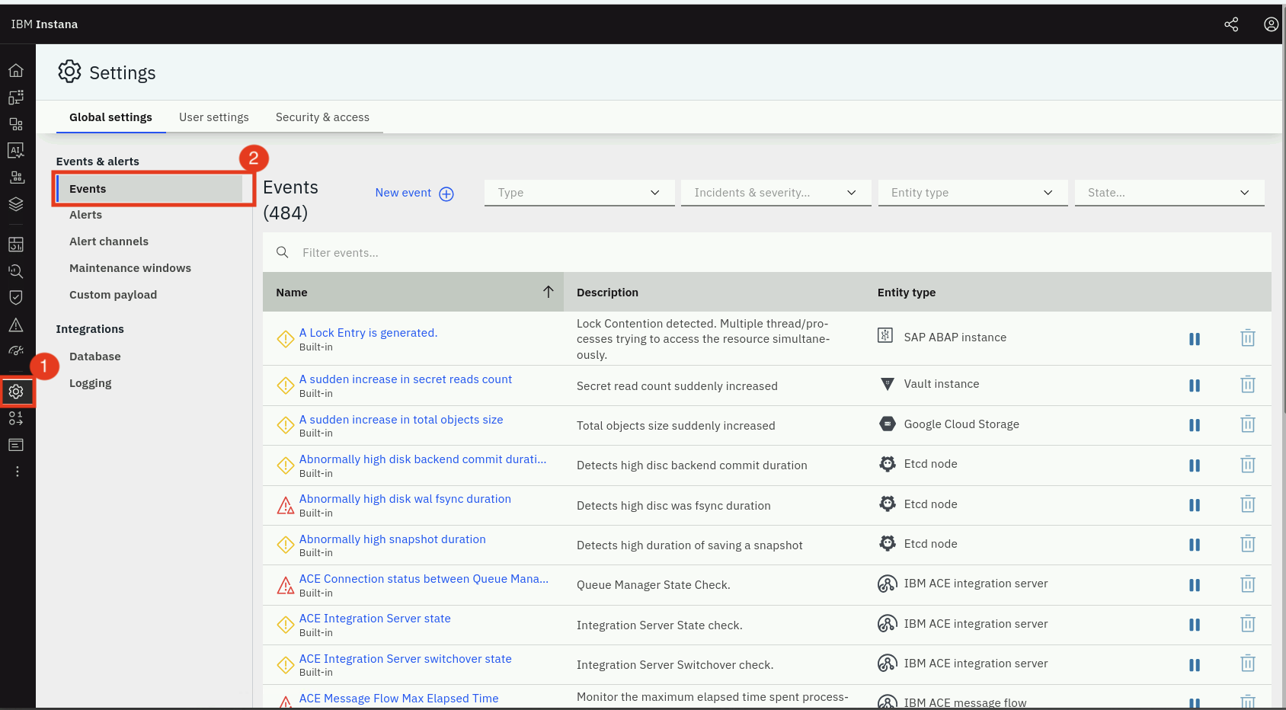Select Maintenance windows menu item
This screenshot has height=710, width=1286.
[x=130, y=268]
